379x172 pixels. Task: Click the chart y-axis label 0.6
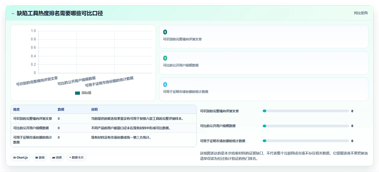[x=33, y=48]
